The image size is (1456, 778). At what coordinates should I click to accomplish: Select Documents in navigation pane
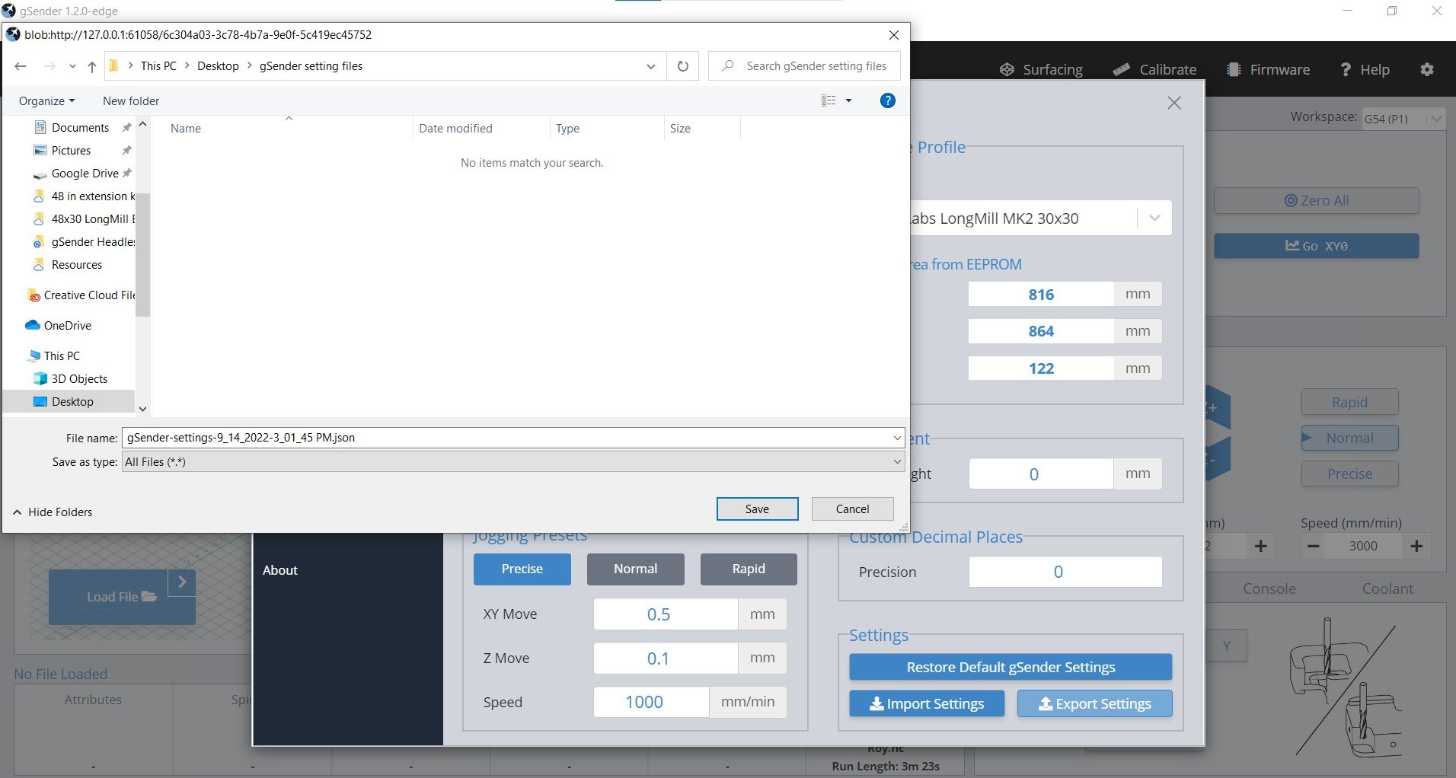pyautogui.click(x=81, y=127)
